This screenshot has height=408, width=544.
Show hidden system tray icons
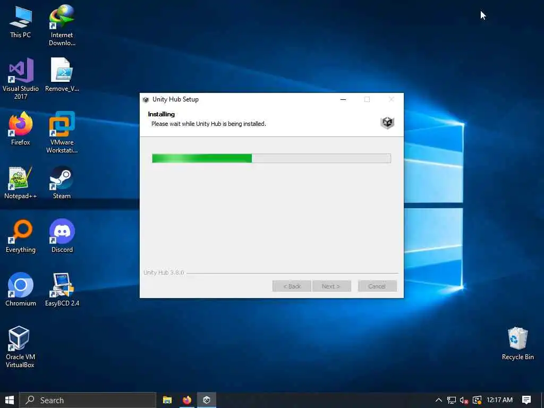pos(438,400)
